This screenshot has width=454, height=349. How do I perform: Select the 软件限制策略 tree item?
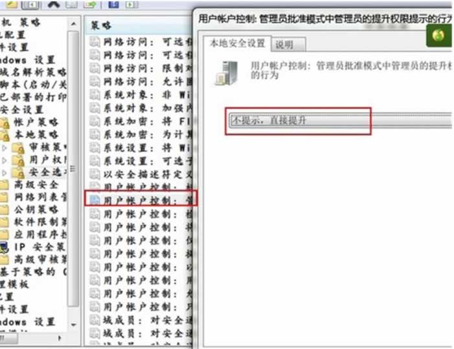pos(41,222)
